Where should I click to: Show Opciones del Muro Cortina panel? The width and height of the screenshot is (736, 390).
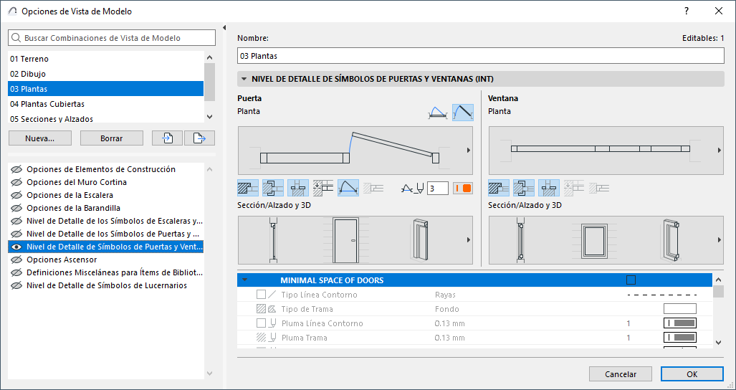pos(16,182)
